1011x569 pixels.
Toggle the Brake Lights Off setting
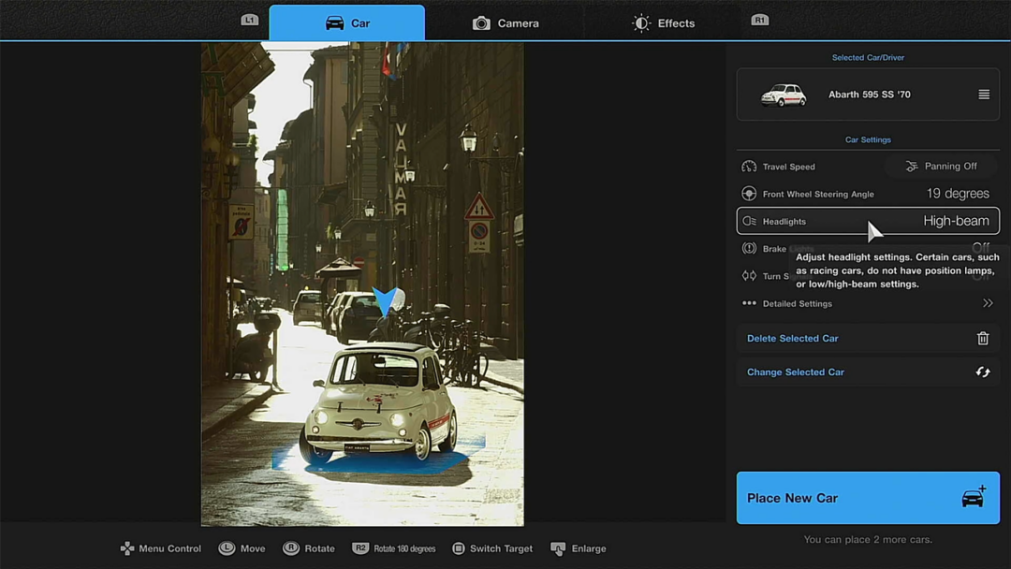(979, 248)
